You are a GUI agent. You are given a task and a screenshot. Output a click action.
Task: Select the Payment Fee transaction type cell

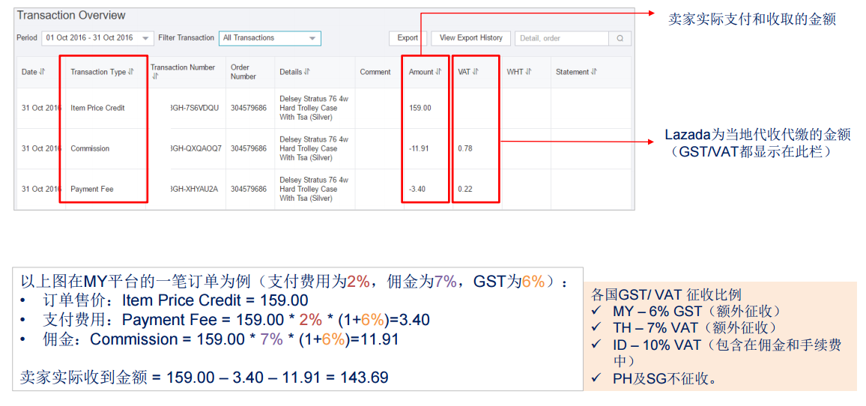(91, 189)
